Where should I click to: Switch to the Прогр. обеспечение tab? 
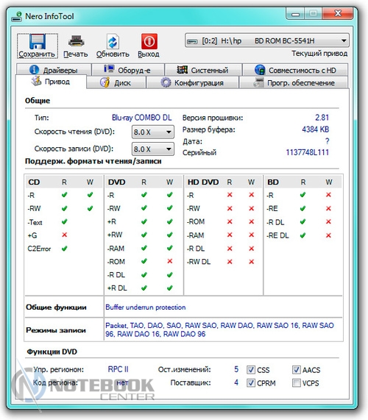pos(294,82)
